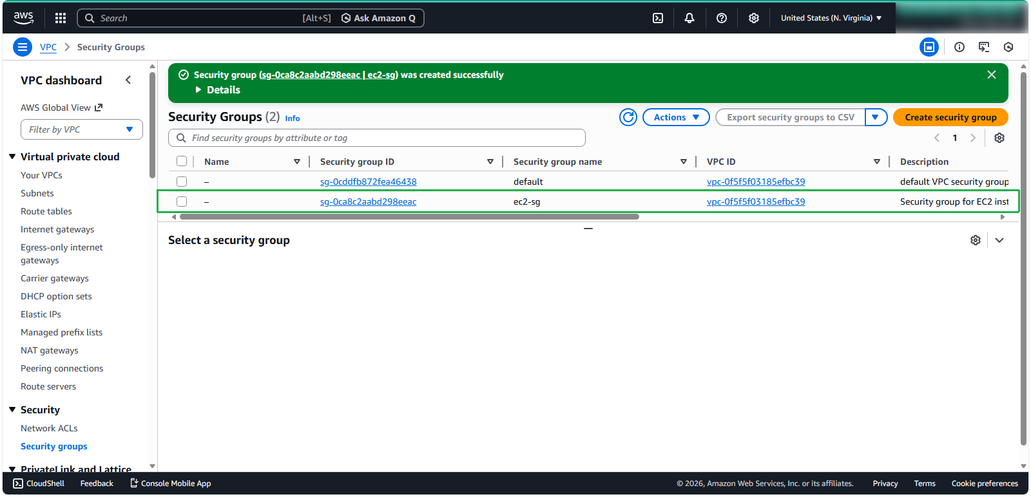Open Your VPCs in the sidebar
The height and width of the screenshot is (497, 1031).
tap(41, 175)
